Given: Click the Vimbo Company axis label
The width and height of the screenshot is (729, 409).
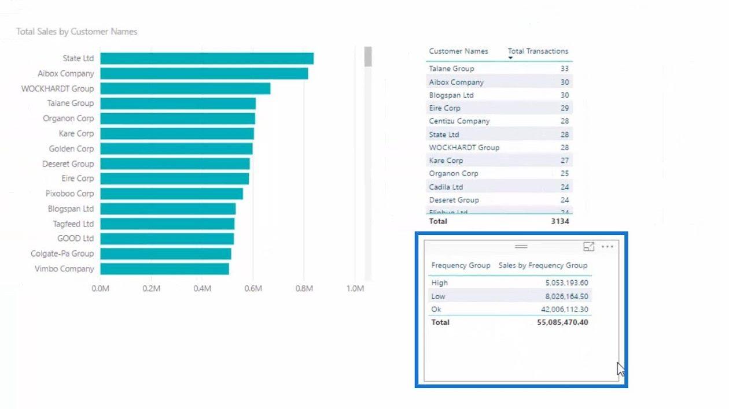Looking at the screenshot, I should pyautogui.click(x=64, y=269).
